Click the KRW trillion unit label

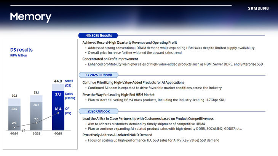19,55
